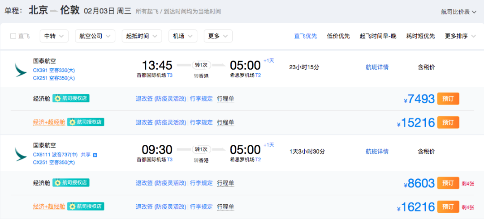Open CX251 空客350 info in 09:30 flight
Screen dimensions: 484x219
pyautogui.click(x=54, y=163)
